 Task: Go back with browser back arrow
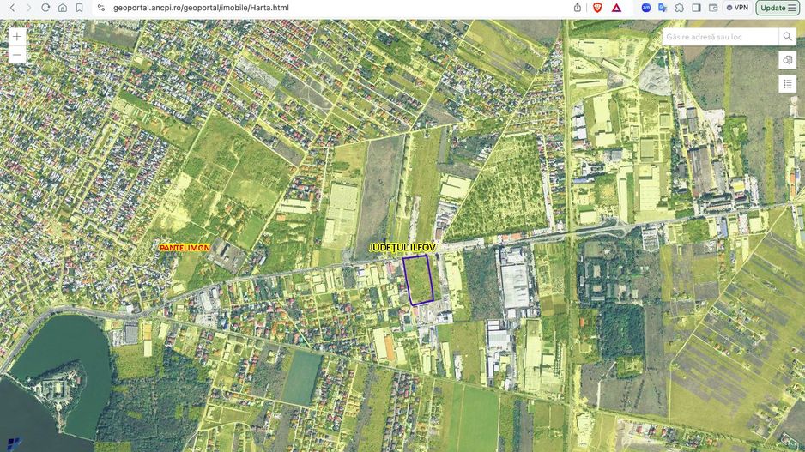[13, 8]
